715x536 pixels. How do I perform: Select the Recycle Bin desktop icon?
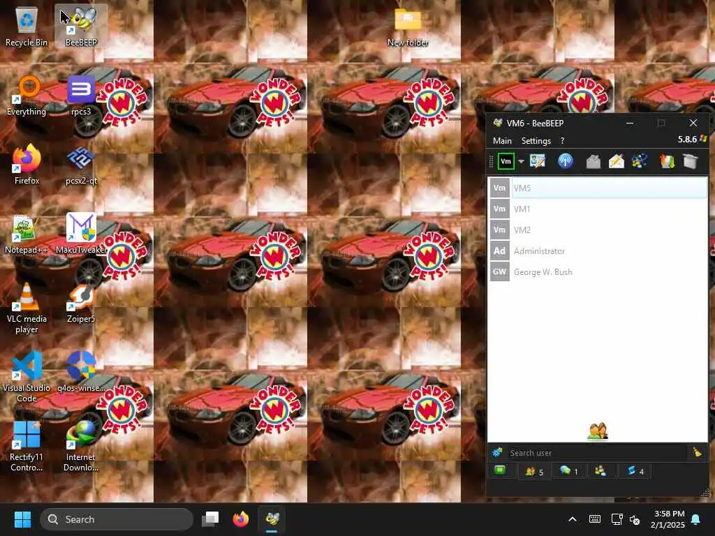point(27,27)
